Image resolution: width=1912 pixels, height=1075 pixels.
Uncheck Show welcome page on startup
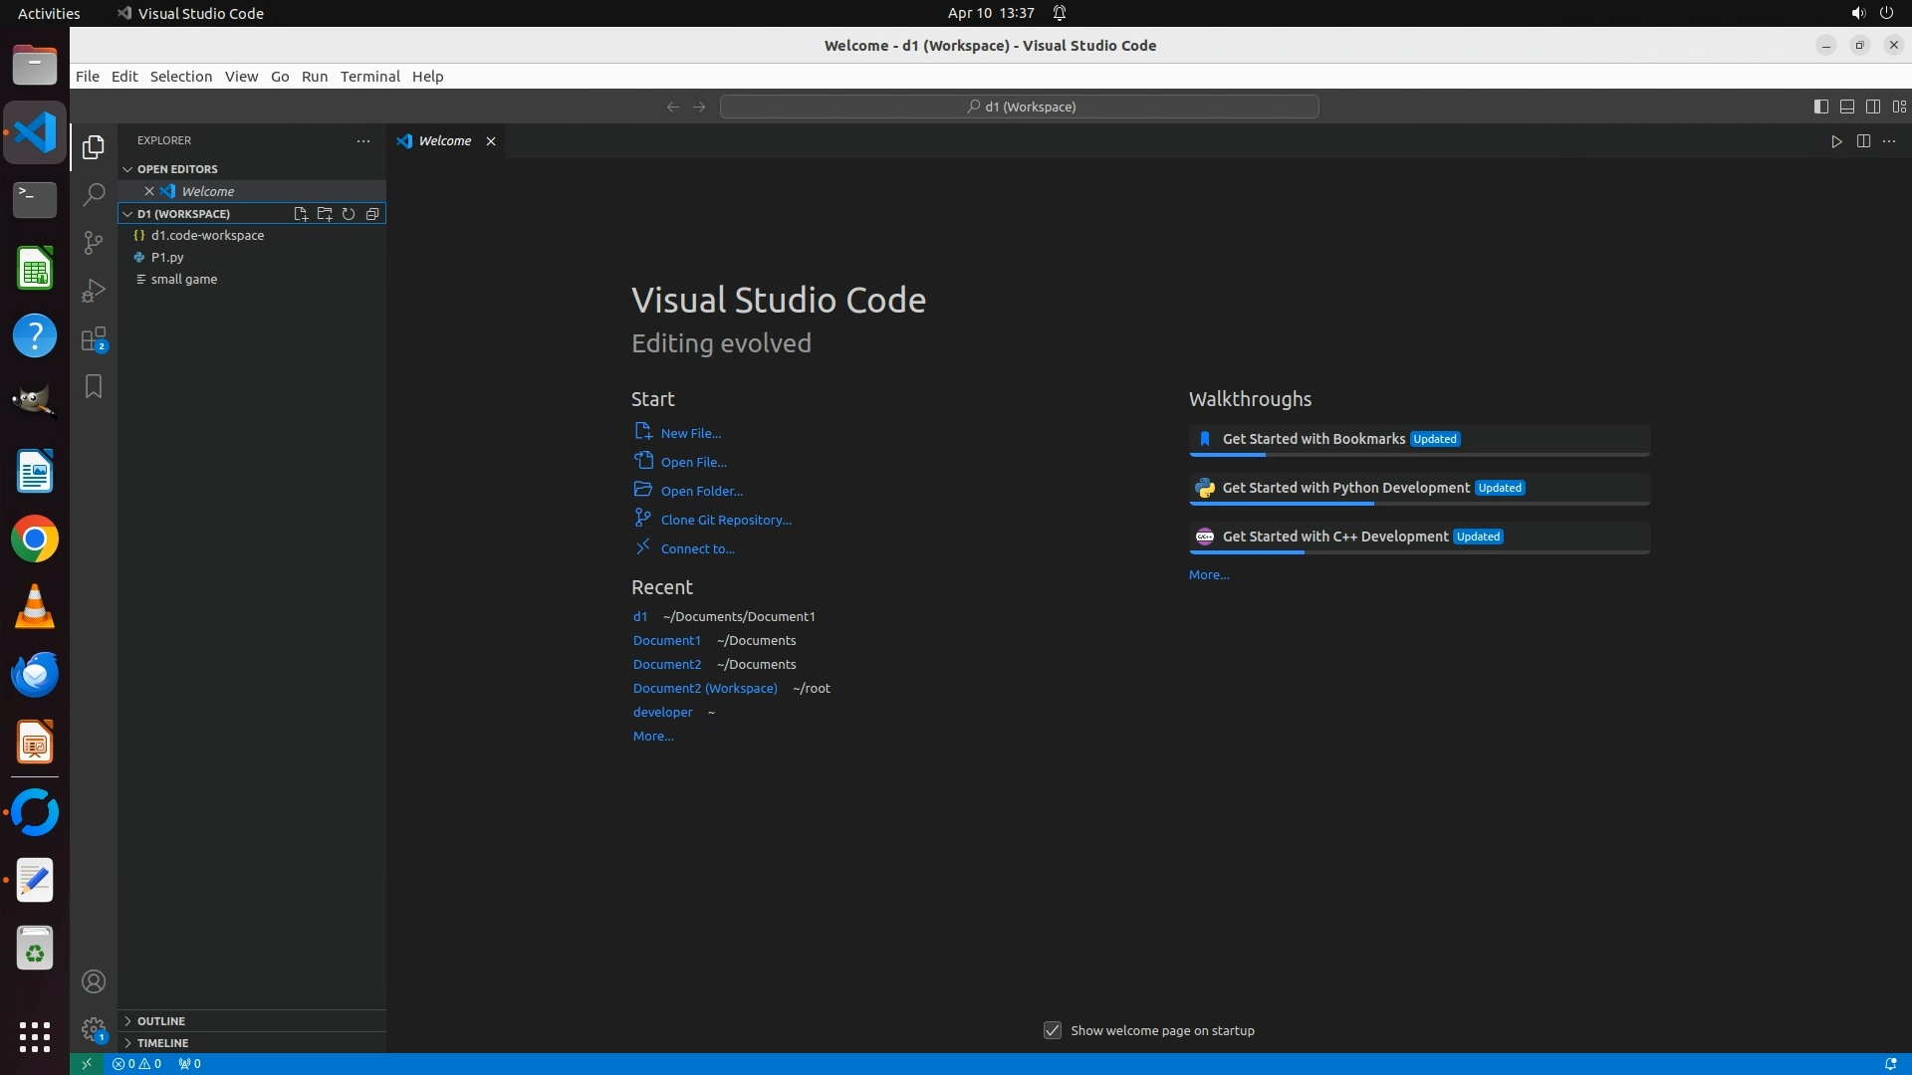1053,1030
